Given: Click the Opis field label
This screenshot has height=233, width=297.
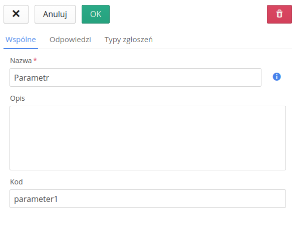Looking at the screenshot, I should tap(18, 99).
